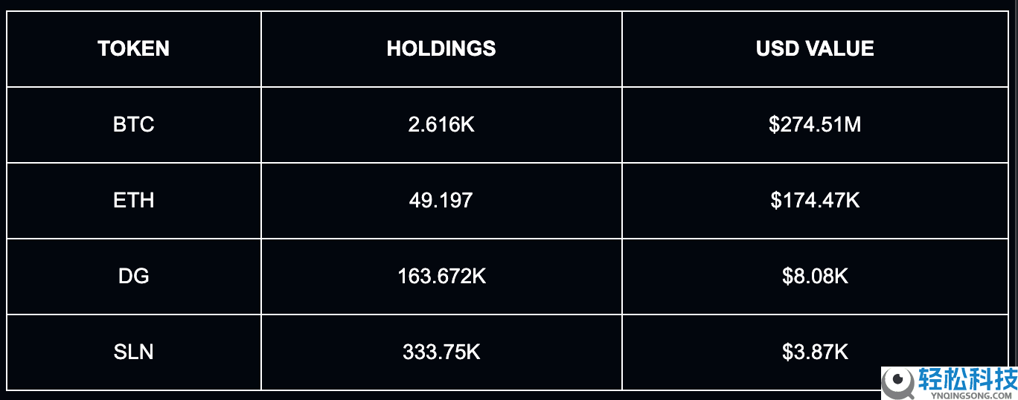
Task: Click the TOKEN column header
Action: pyautogui.click(x=134, y=49)
